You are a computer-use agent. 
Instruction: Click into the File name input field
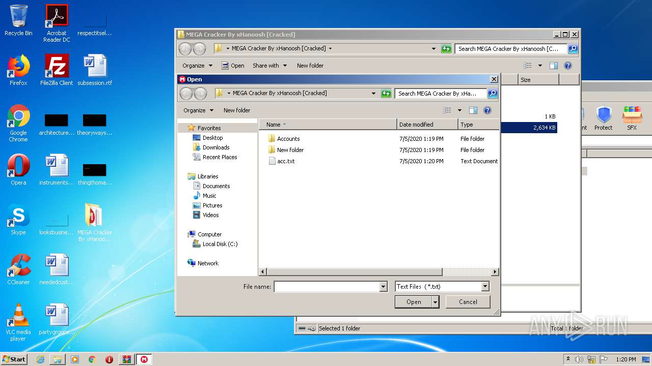(x=327, y=287)
